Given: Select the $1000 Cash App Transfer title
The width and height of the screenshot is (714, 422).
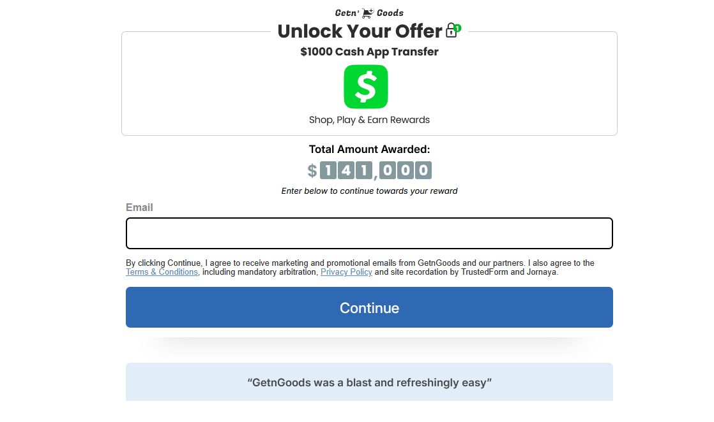Looking at the screenshot, I should pyautogui.click(x=369, y=52).
